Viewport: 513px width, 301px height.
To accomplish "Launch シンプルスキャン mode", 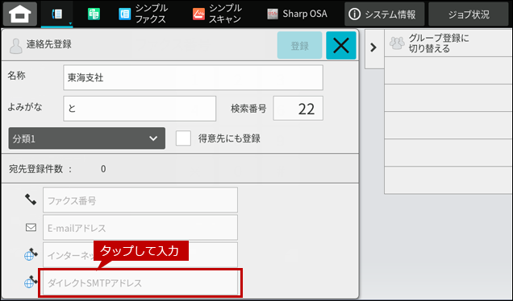I will pos(218,14).
